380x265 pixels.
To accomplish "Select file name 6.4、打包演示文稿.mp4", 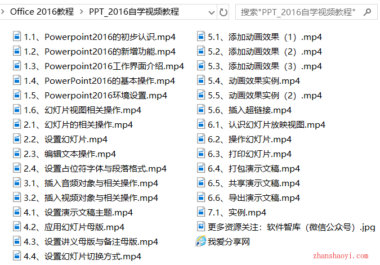I will click(x=254, y=168).
